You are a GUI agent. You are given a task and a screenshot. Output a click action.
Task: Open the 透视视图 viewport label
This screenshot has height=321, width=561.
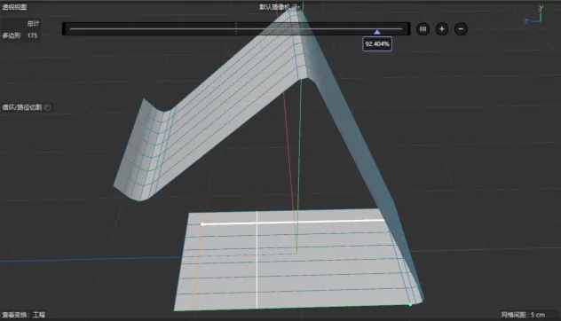(15, 7)
